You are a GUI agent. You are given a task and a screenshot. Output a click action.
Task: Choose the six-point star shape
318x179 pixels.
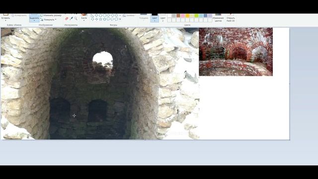coord(104,19)
